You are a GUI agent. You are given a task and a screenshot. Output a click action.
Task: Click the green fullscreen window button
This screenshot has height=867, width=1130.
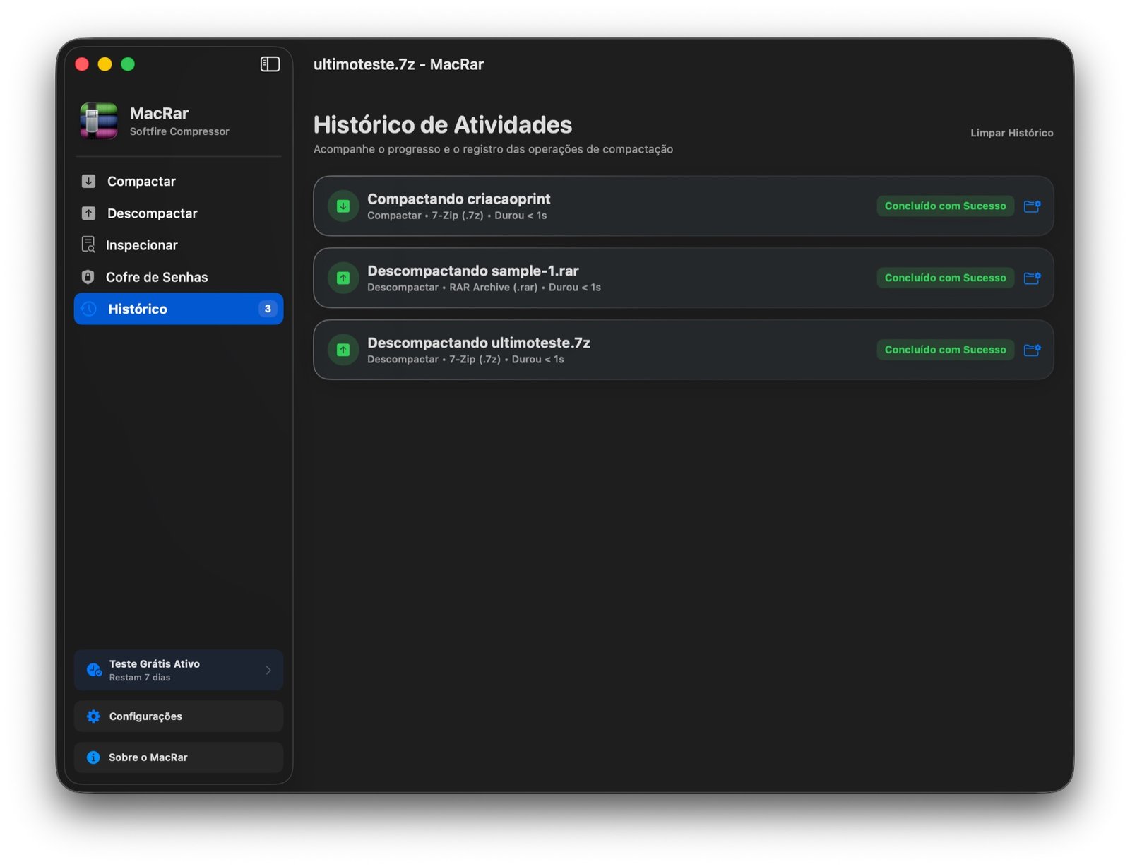[128, 64]
